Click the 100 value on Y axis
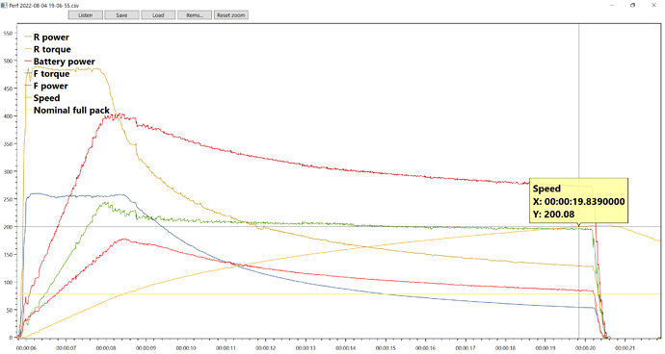The width and height of the screenshot is (665, 354). click(8, 283)
